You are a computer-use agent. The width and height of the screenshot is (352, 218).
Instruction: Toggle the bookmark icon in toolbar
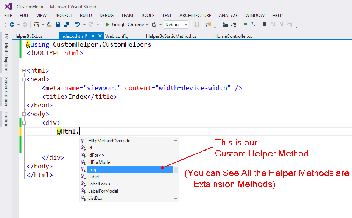click(x=265, y=25)
